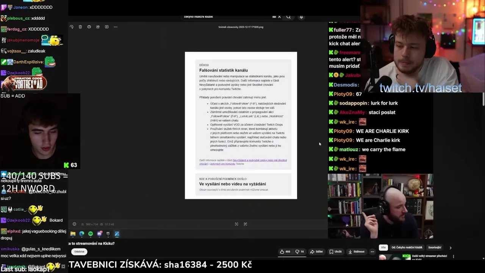Click the video title ending 'streamování na Kicku?'

coord(91,243)
